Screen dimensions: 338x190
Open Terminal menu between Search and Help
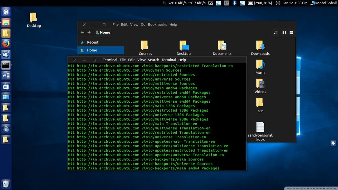[x=169, y=60]
